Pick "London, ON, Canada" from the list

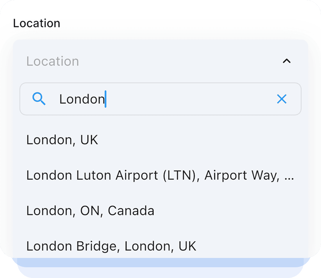coord(90,211)
